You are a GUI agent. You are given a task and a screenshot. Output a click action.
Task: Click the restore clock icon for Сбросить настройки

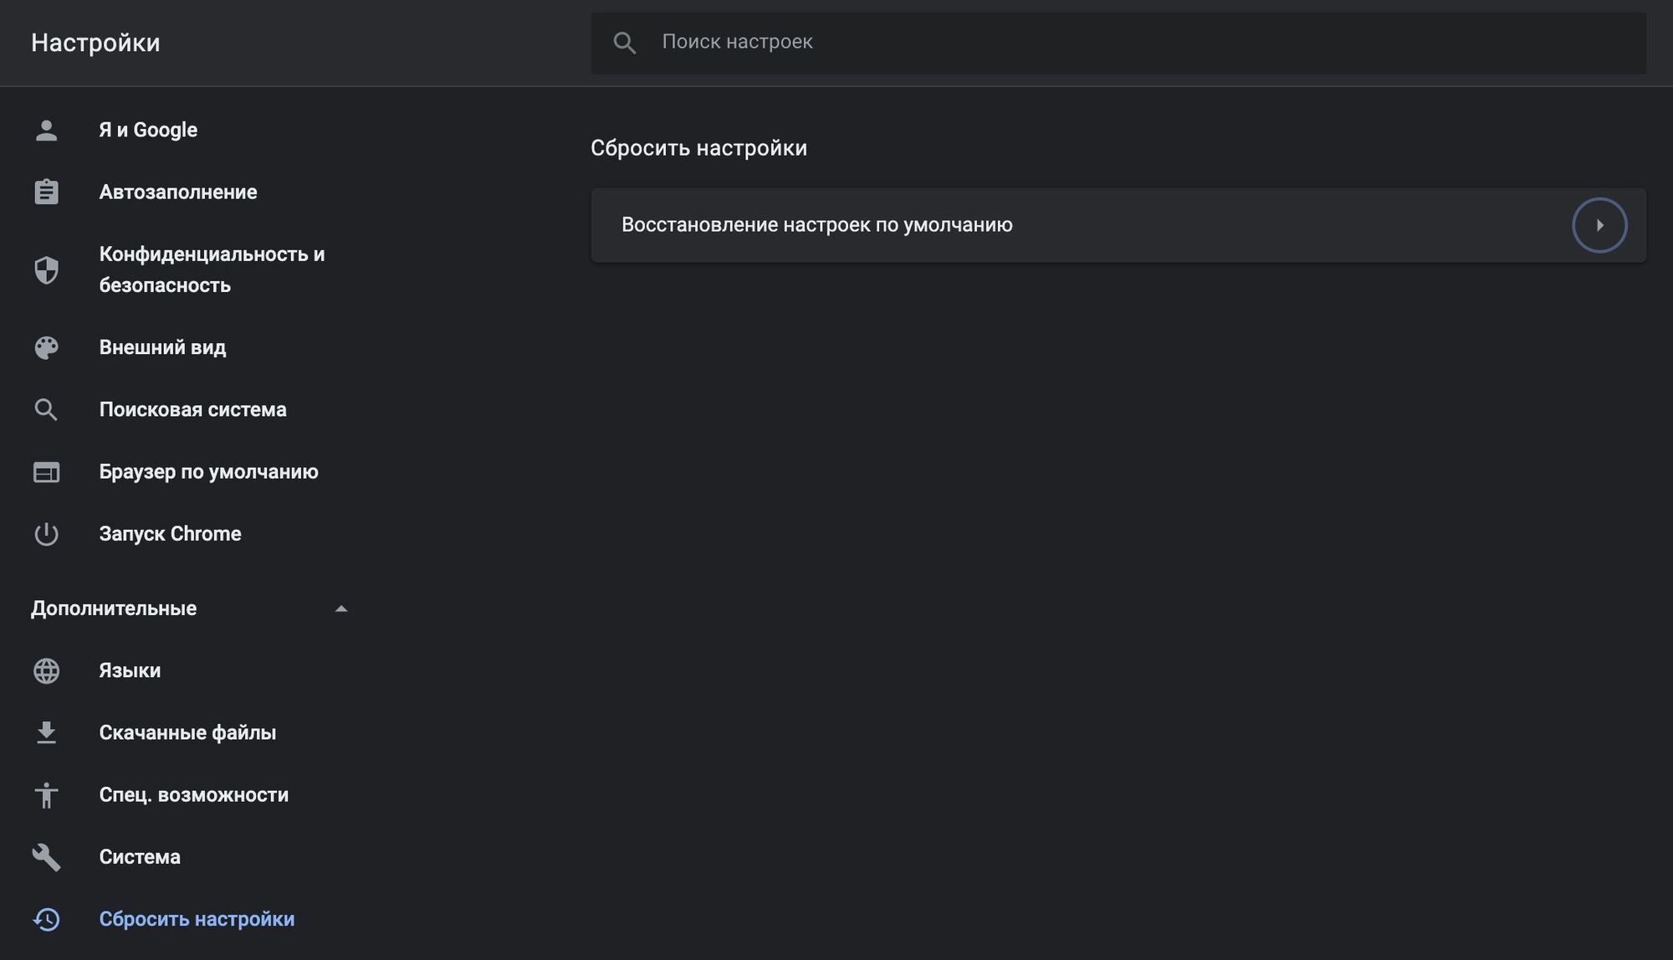(x=46, y=919)
